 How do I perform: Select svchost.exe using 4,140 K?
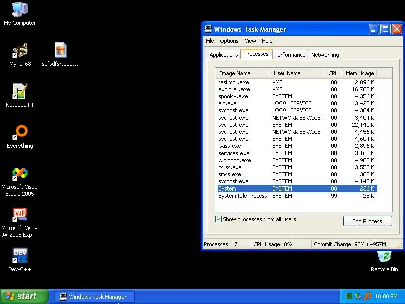pyautogui.click(x=296, y=181)
